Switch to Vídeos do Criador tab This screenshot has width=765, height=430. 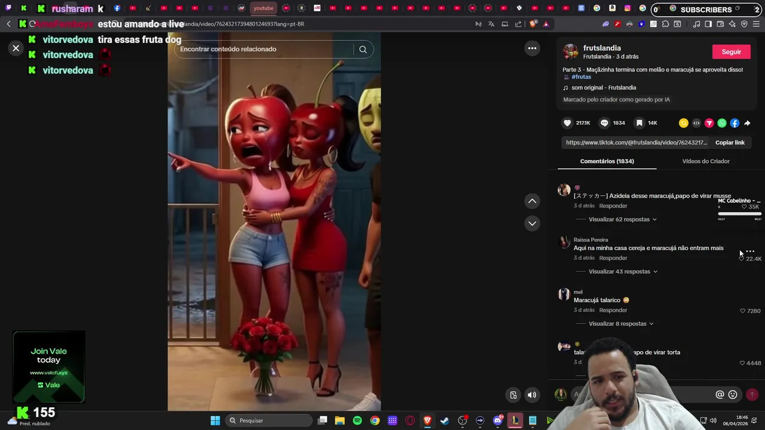[706, 161]
